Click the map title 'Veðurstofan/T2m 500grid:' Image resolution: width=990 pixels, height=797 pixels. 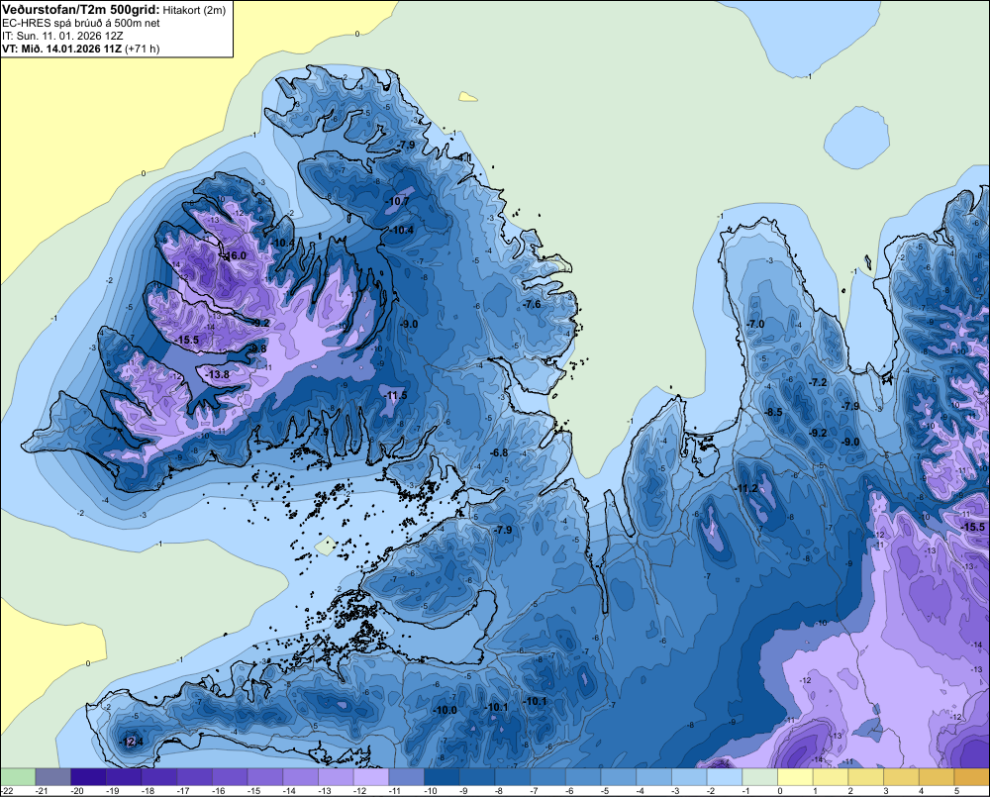(81, 9)
